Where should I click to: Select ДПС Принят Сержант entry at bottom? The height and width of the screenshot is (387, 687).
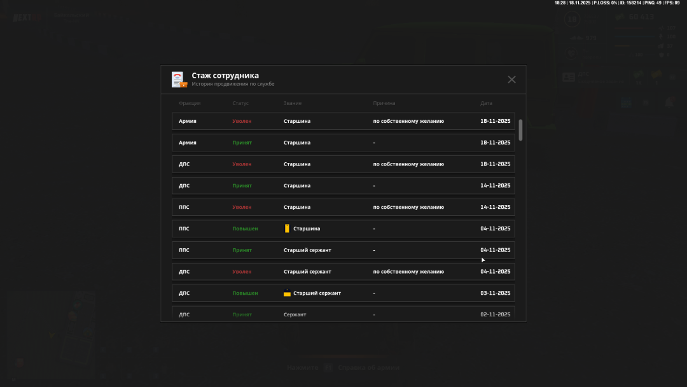(343, 314)
